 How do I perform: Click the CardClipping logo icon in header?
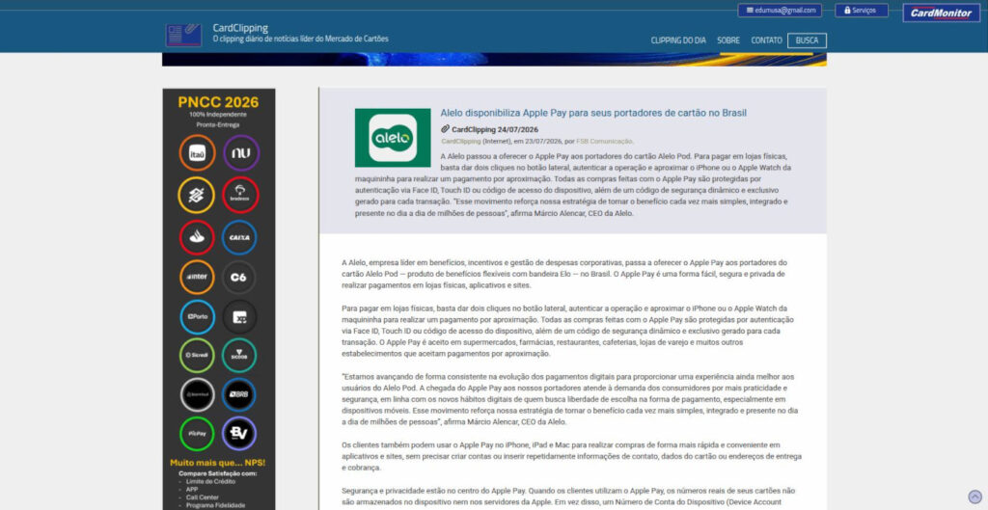pos(183,35)
